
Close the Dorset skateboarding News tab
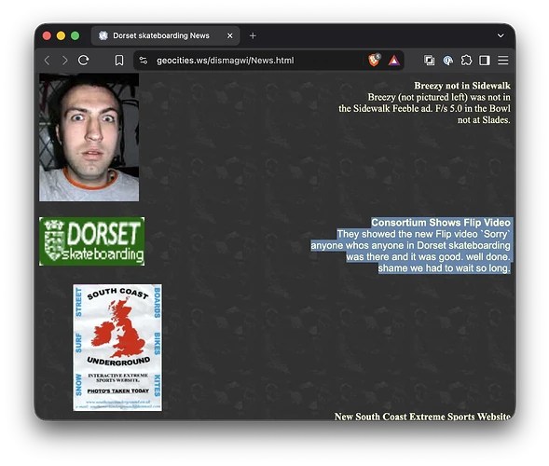coord(230,35)
